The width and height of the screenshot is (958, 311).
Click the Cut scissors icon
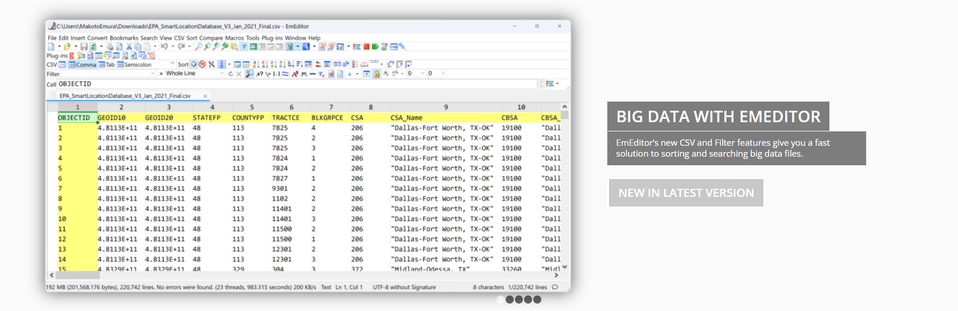click(x=129, y=46)
